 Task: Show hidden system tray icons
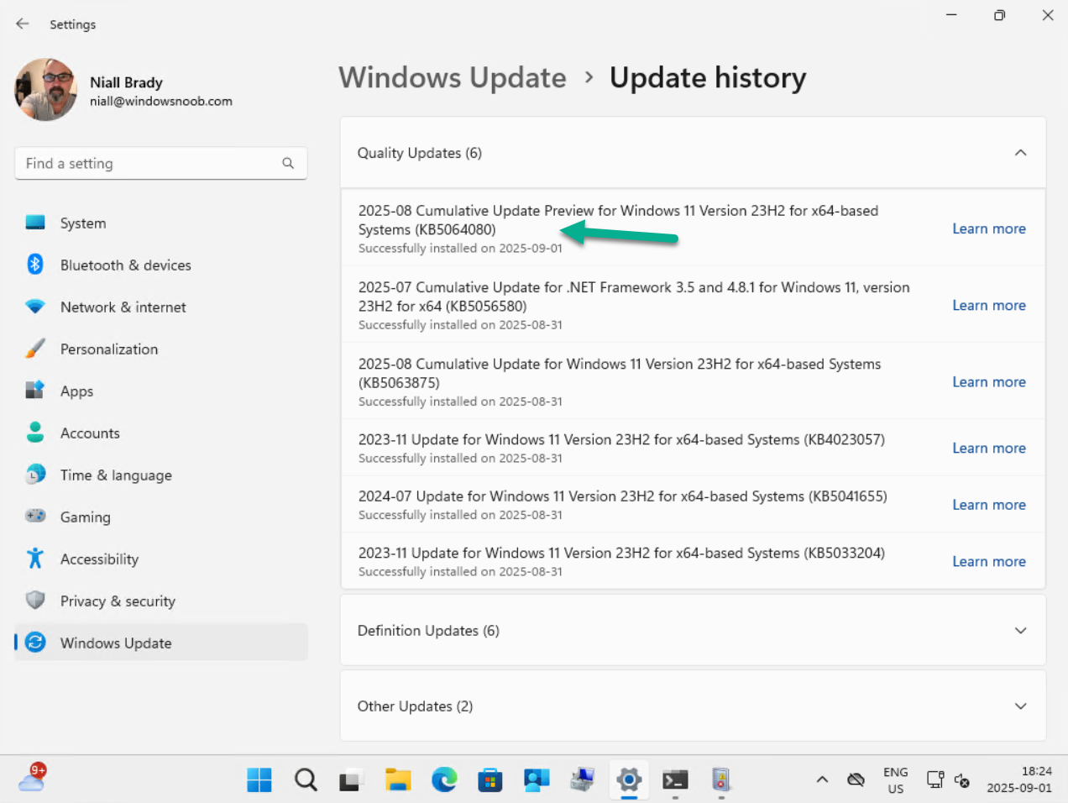(822, 780)
